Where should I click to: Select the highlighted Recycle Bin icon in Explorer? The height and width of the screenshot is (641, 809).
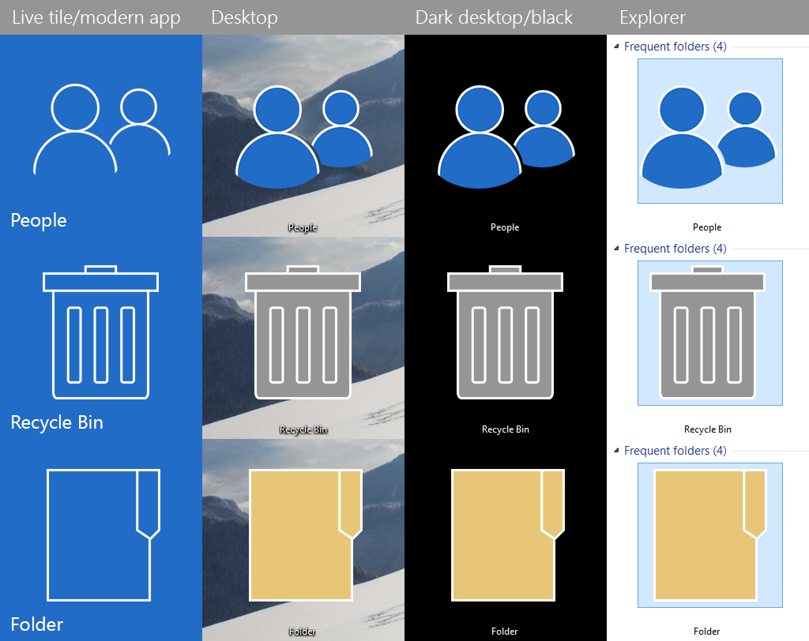709,333
